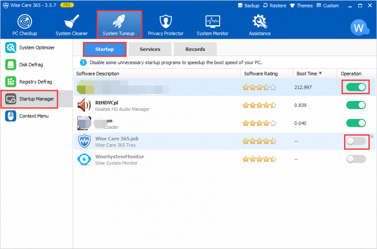The image size is (377, 249).
Task: Disable startup for the 212.997 boot time entry
Action: click(x=356, y=87)
